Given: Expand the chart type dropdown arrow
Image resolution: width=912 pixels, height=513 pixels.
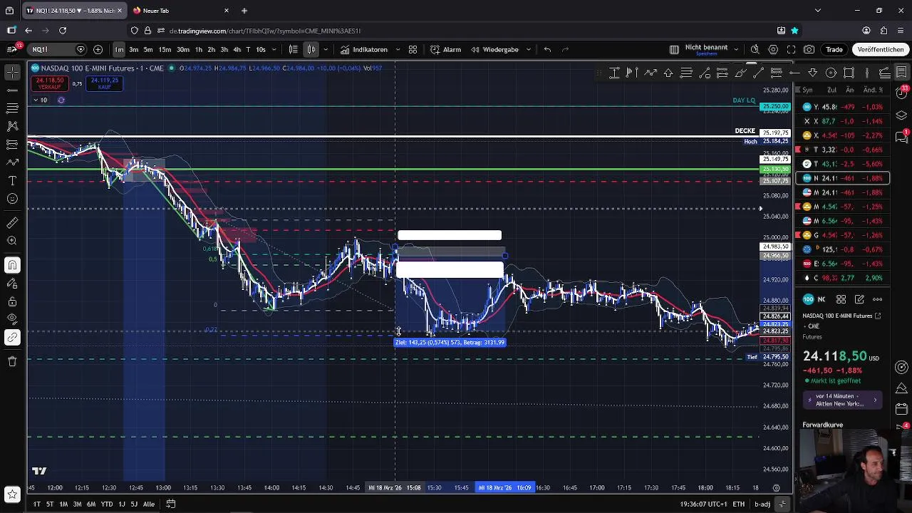Looking at the screenshot, I should [326, 49].
